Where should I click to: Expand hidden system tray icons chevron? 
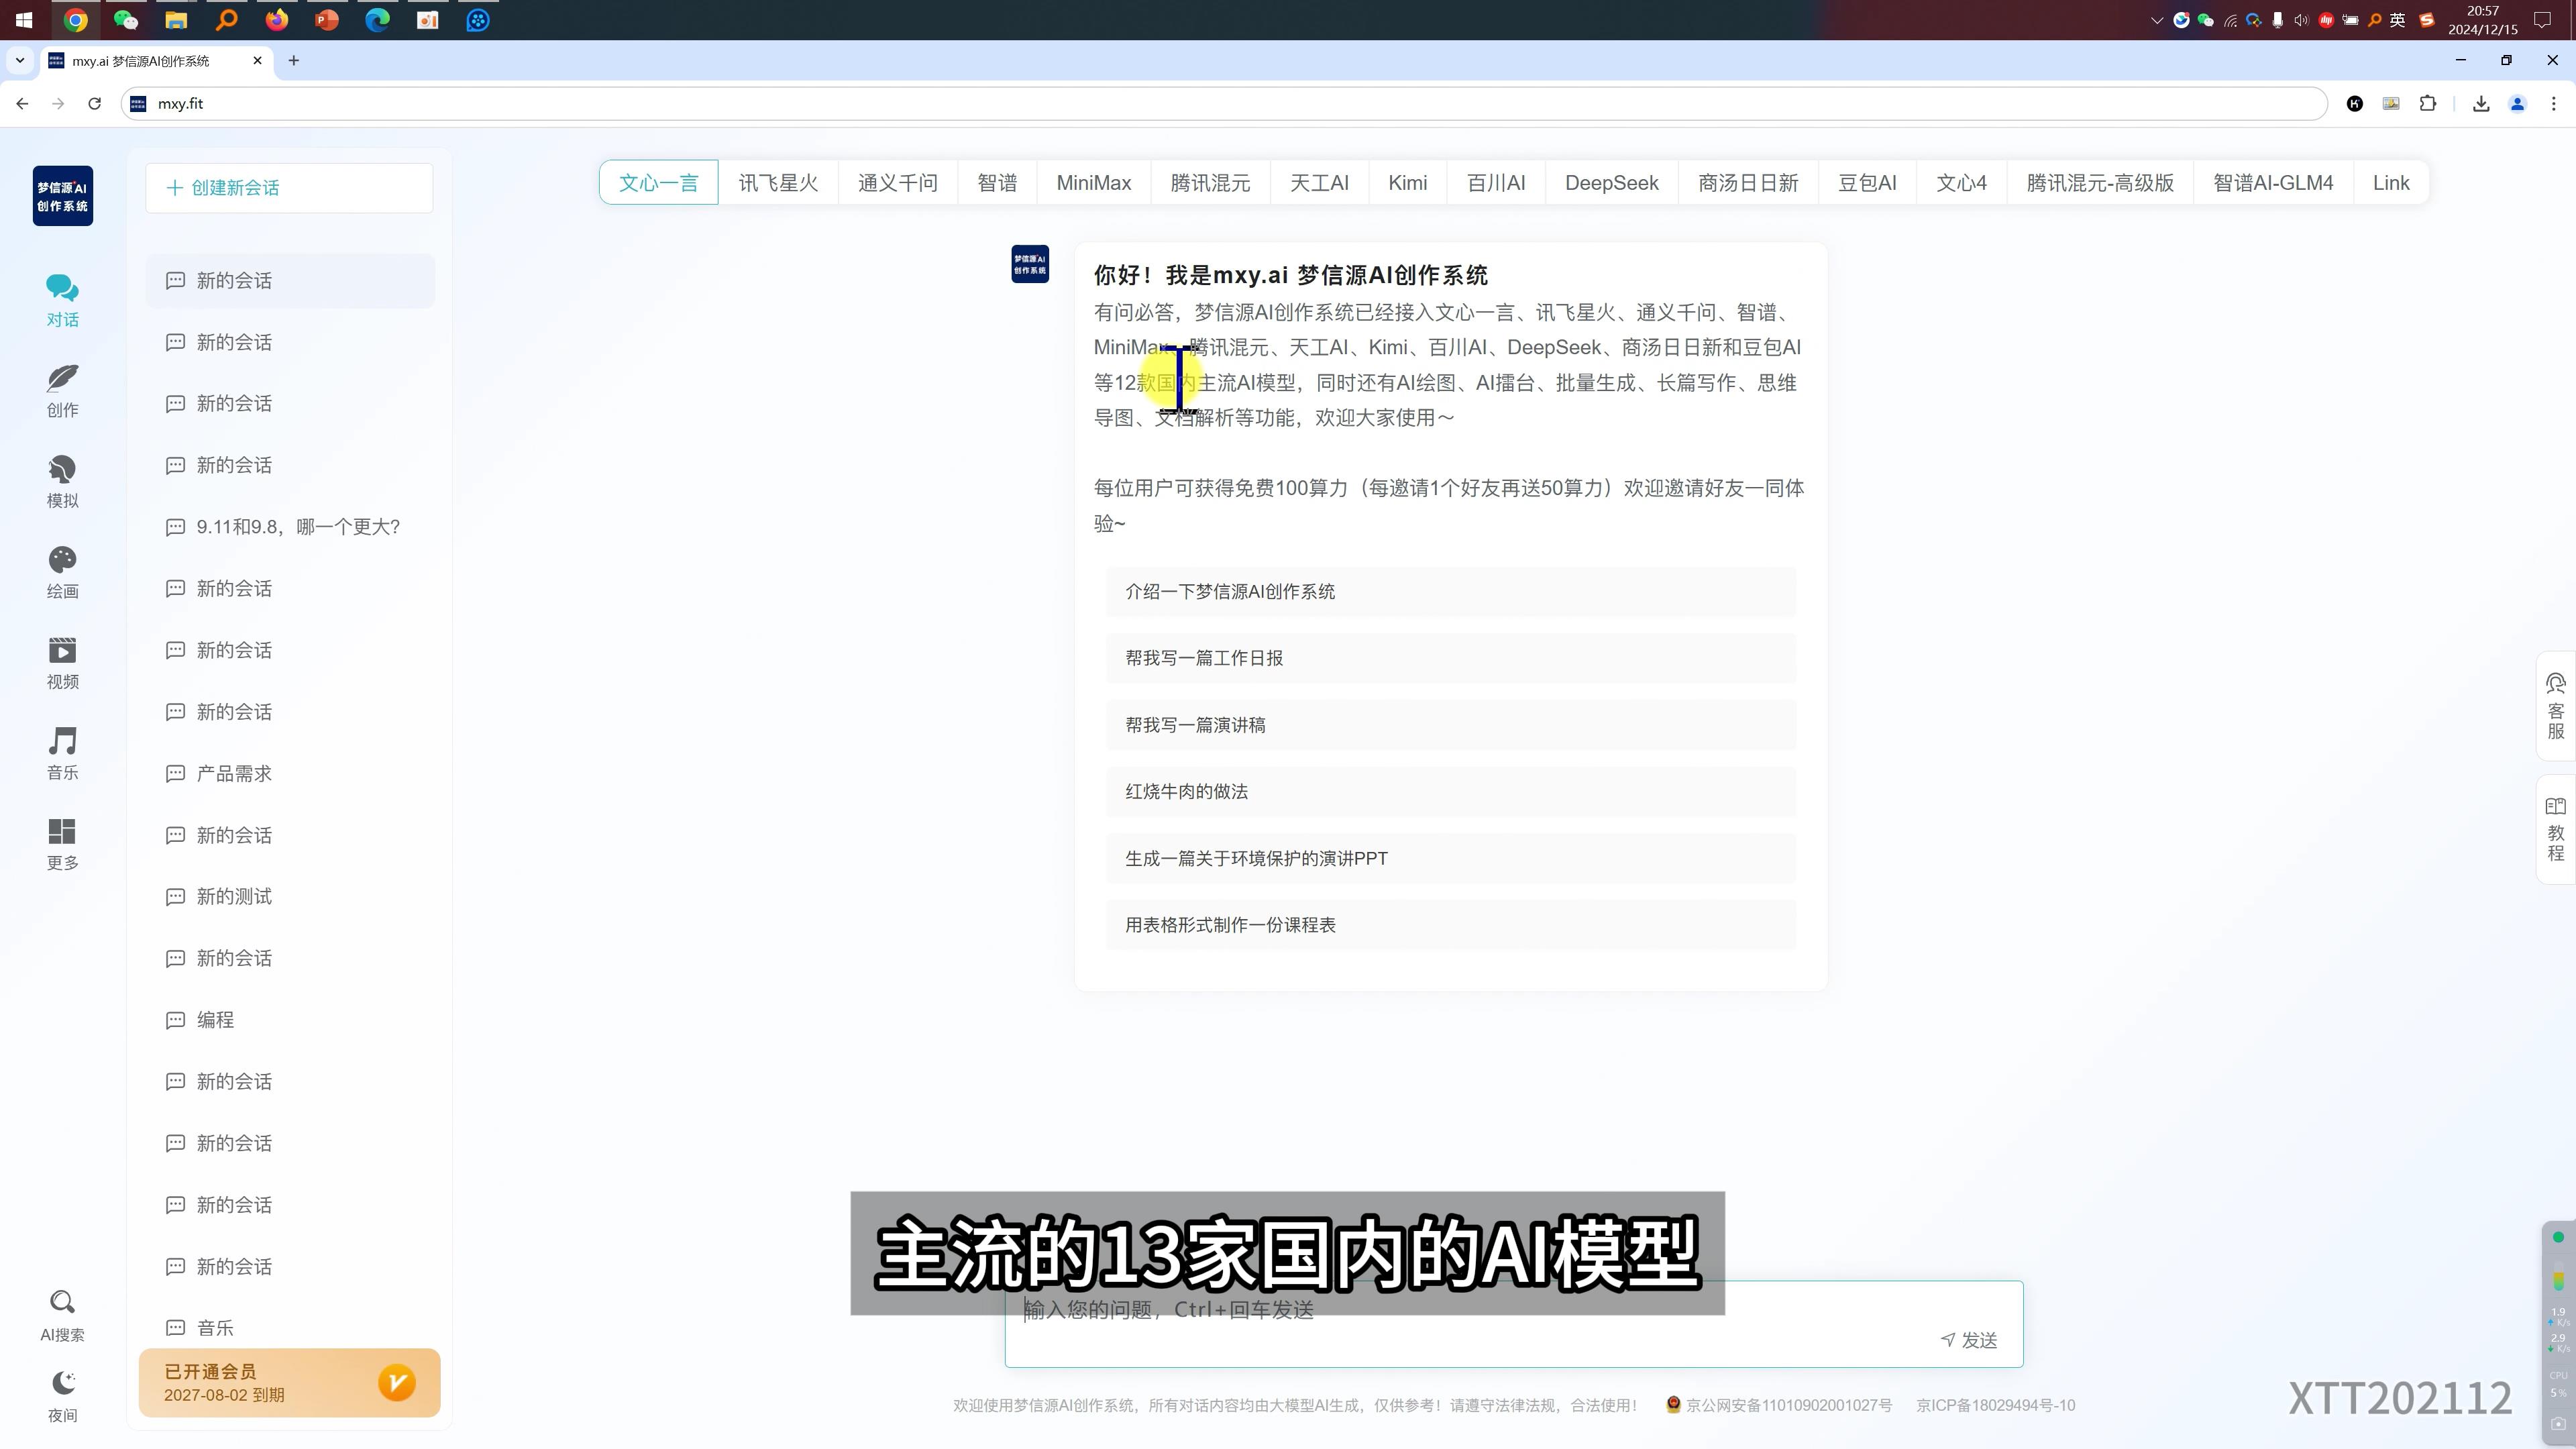tap(2156, 20)
